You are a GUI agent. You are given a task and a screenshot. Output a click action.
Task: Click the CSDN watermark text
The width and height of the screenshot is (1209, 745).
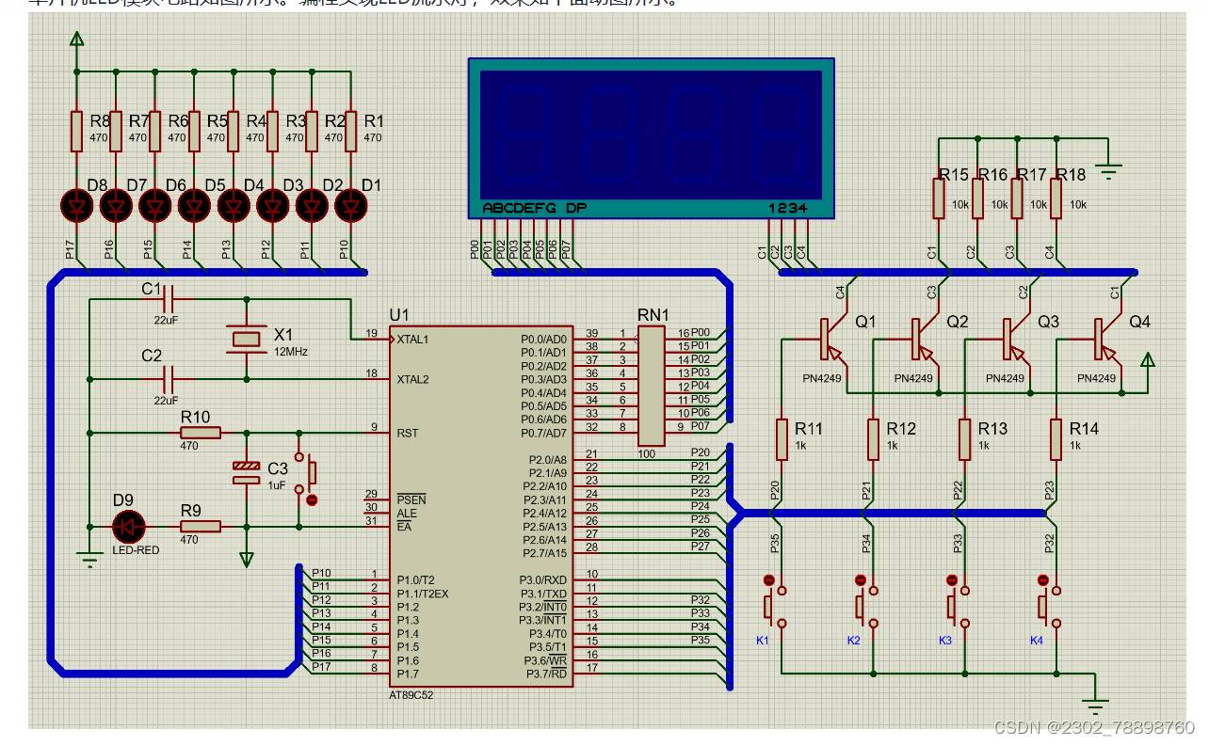(x=1094, y=727)
